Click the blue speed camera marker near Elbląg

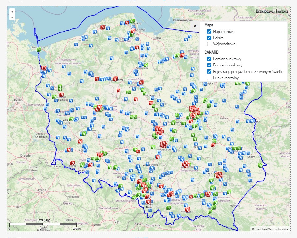coord(148,43)
